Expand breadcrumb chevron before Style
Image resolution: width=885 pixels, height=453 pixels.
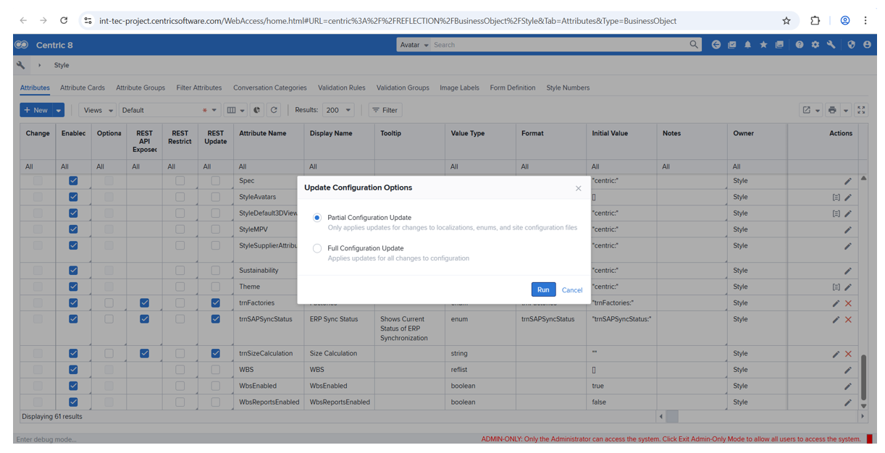tap(40, 65)
